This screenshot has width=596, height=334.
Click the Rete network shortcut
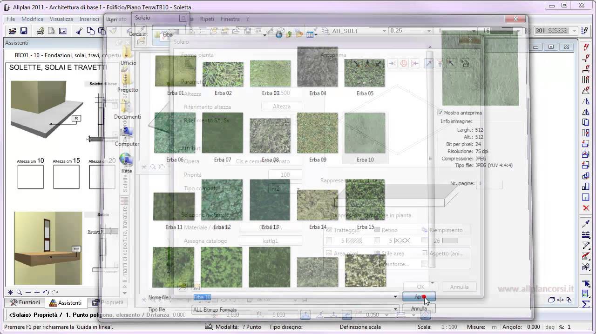(x=127, y=164)
